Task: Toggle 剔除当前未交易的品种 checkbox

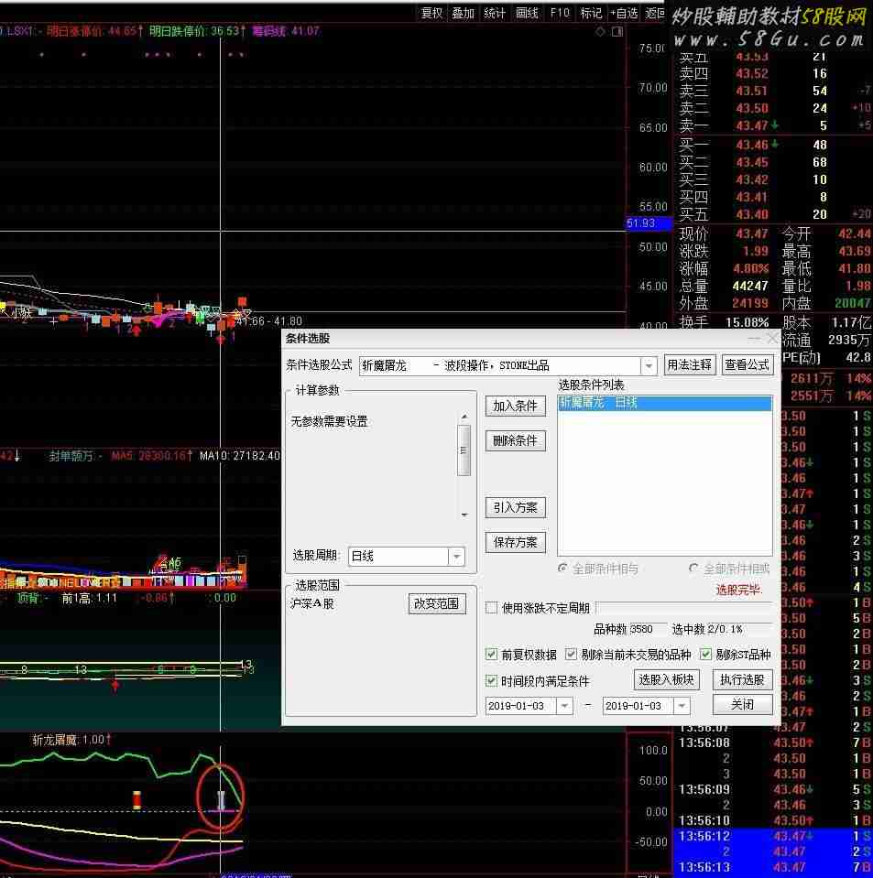Action: point(571,654)
